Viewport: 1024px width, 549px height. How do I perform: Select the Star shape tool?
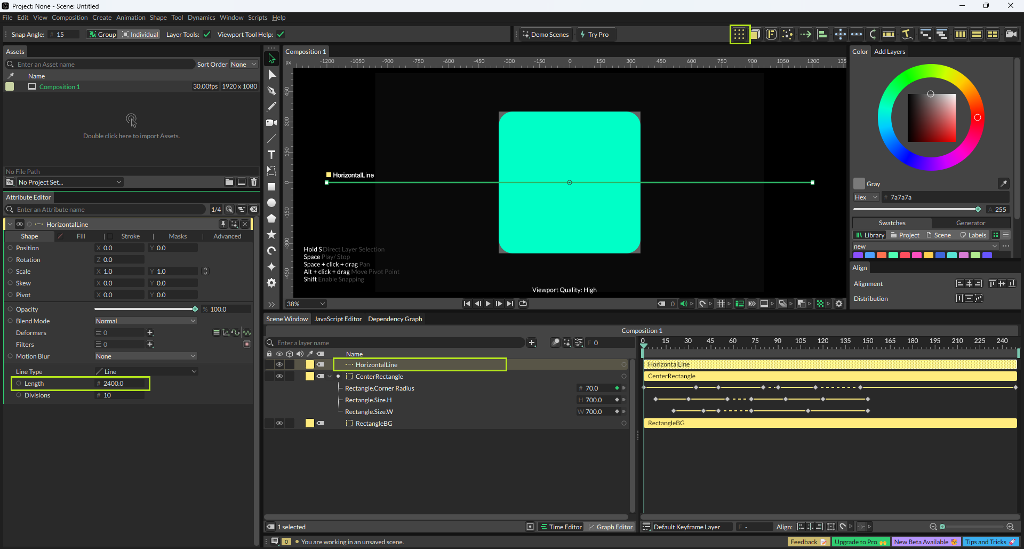[271, 235]
